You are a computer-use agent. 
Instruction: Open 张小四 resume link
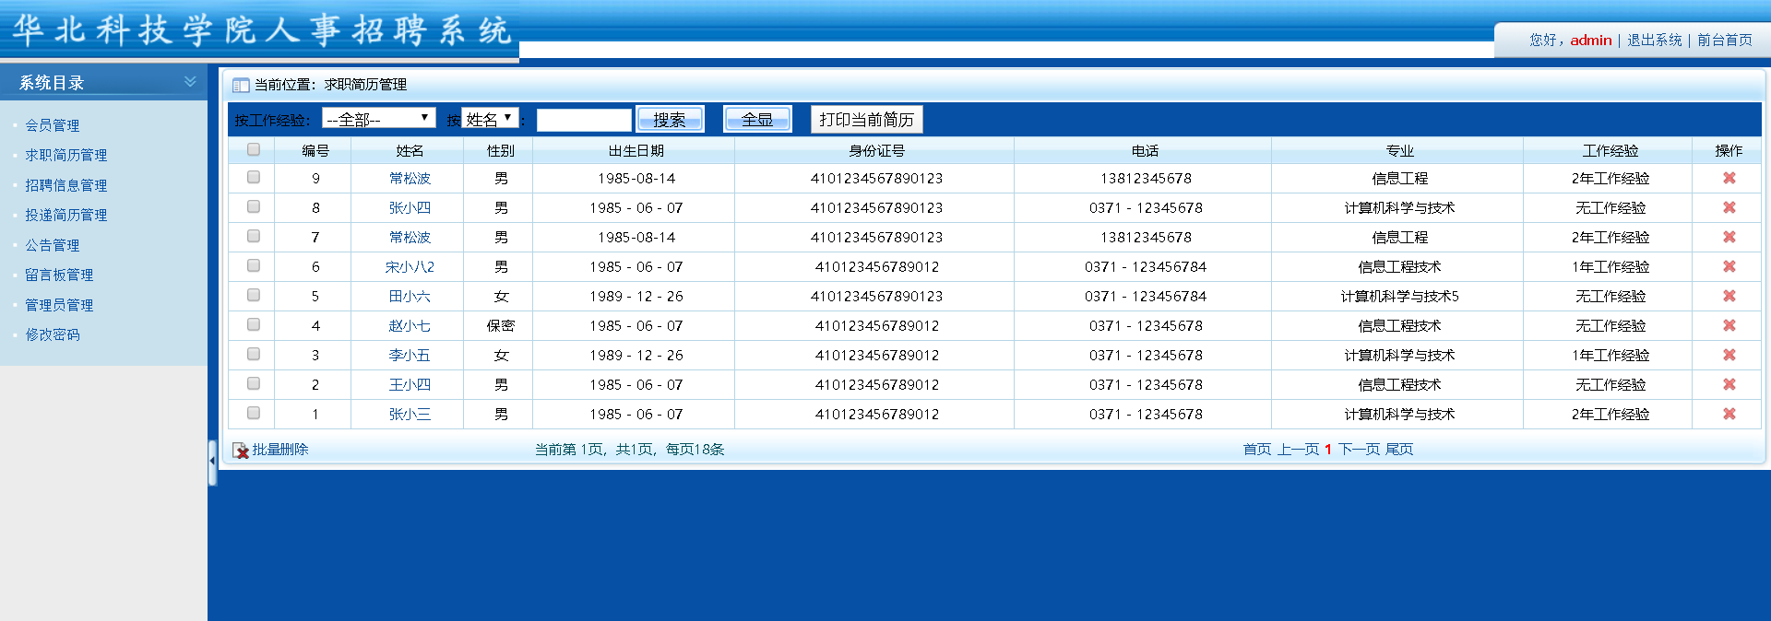tap(410, 208)
